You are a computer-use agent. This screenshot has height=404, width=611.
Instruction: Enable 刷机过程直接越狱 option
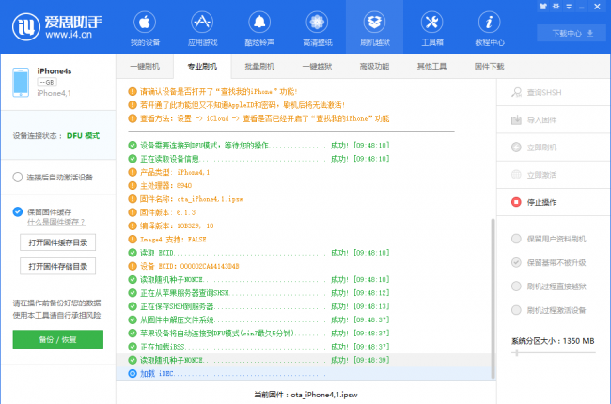point(516,287)
